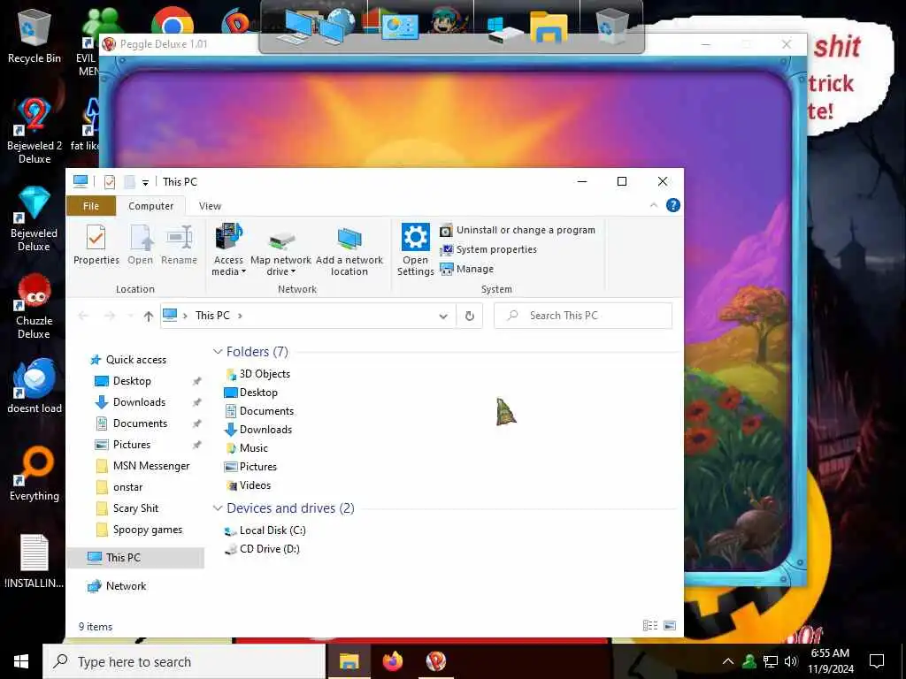The image size is (906, 679).
Task: Click the volume speaker tray icon
Action: pos(791,661)
